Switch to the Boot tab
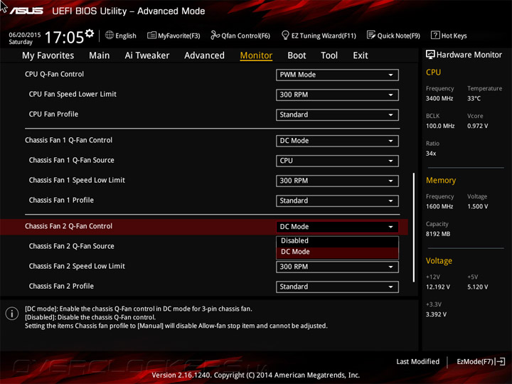The height and width of the screenshot is (384, 512). tap(297, 55)
